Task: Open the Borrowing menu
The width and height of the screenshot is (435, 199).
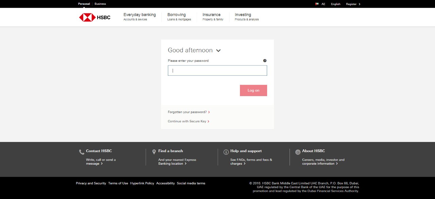Action: 179,17
